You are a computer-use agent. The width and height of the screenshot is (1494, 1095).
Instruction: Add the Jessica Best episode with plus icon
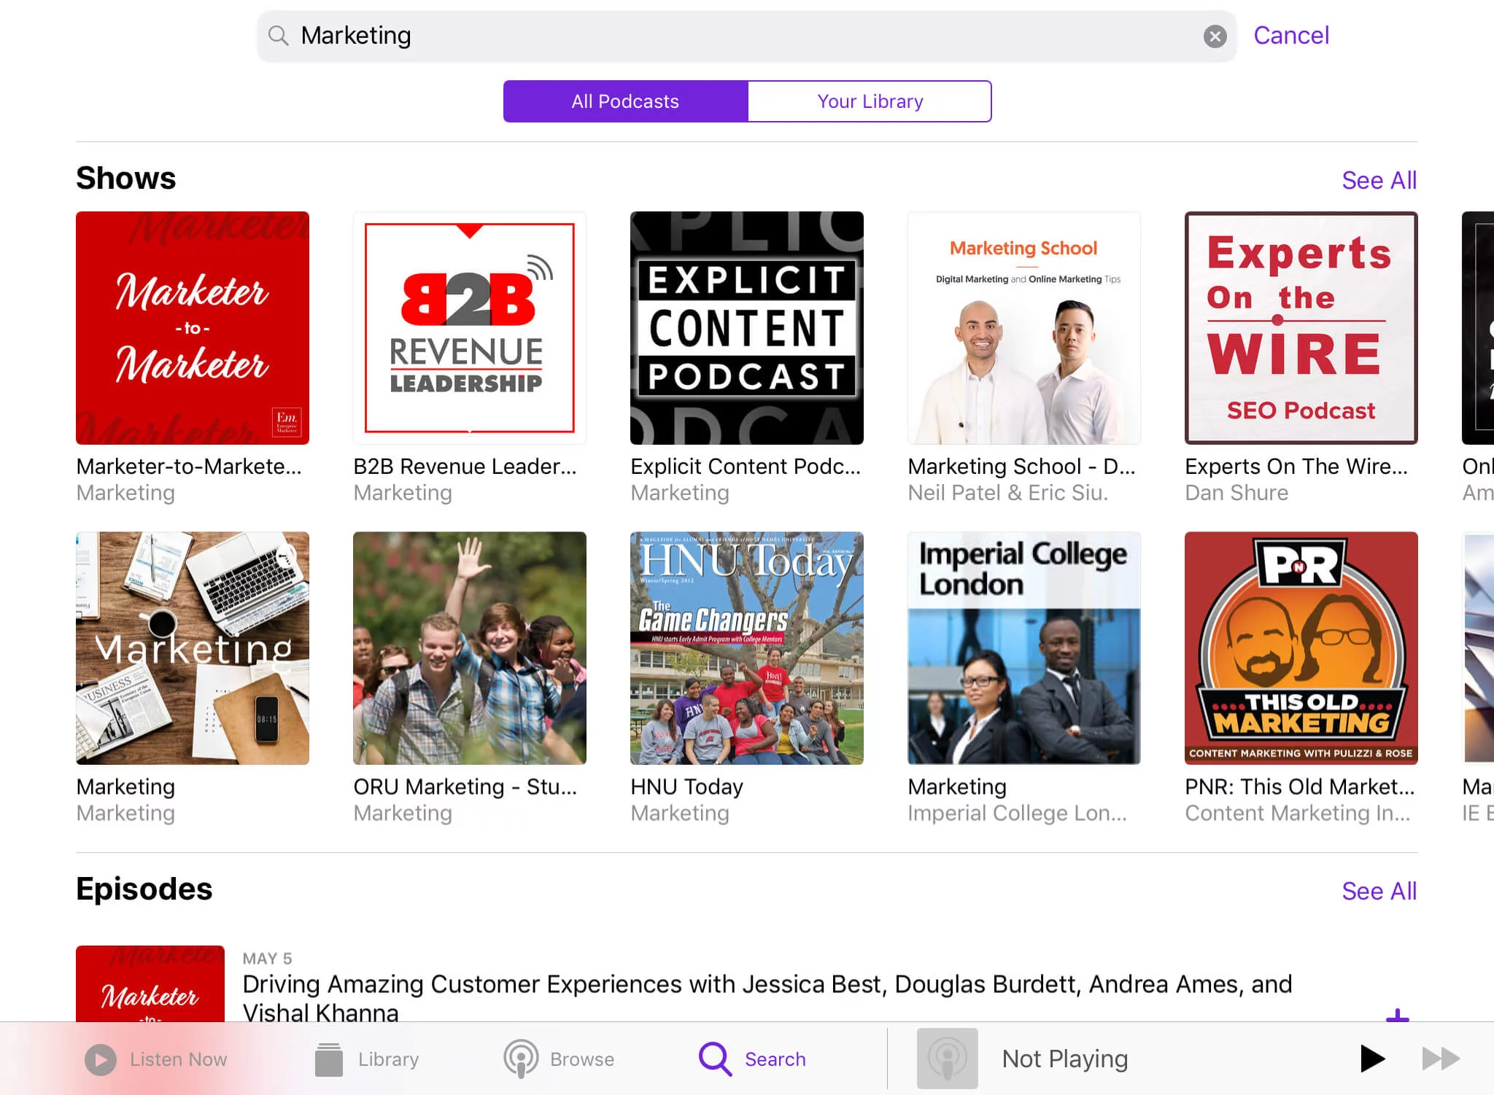click(1396, 1015)
